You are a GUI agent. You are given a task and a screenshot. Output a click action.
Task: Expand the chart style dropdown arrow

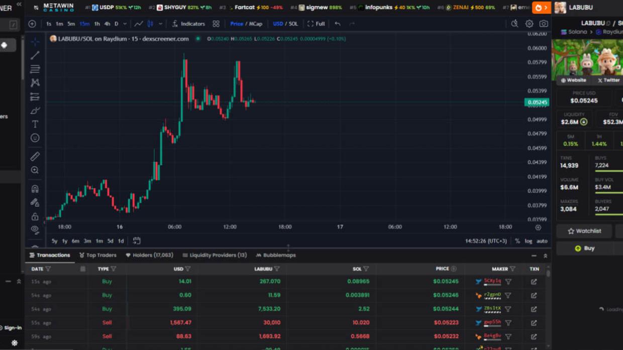coord(160,24)
